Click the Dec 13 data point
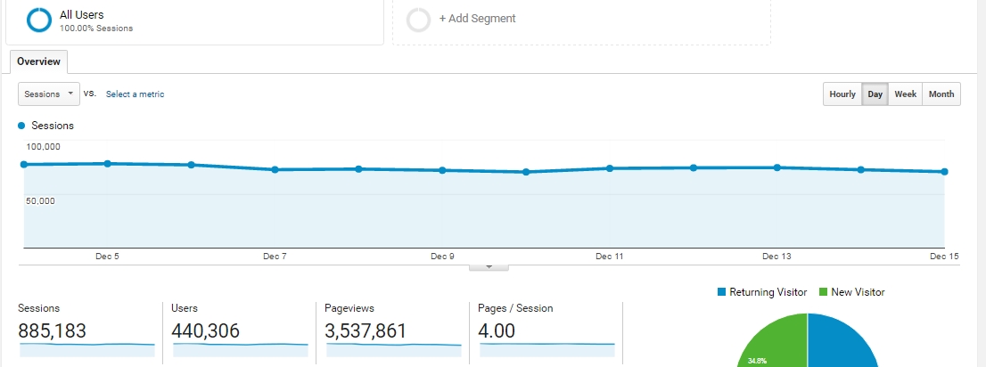This screenshot has width=986, height=367. [x=777, y=167]
